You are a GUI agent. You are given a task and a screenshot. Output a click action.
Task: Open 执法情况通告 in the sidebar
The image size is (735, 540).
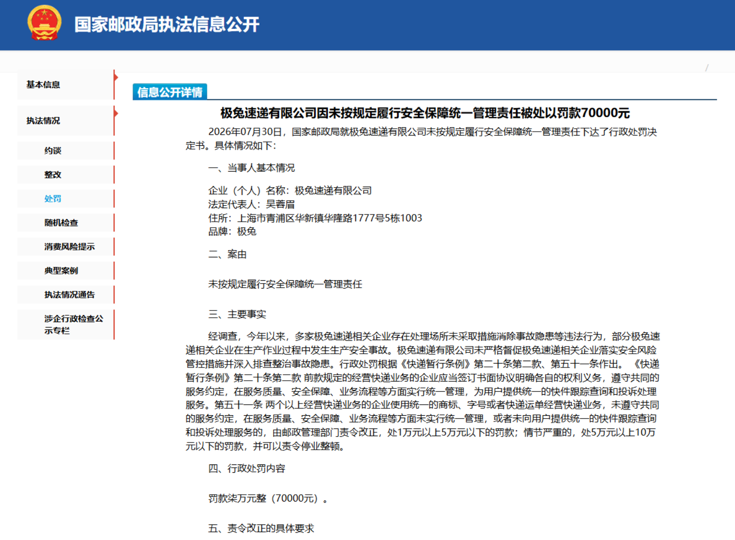tap(65, 295)
